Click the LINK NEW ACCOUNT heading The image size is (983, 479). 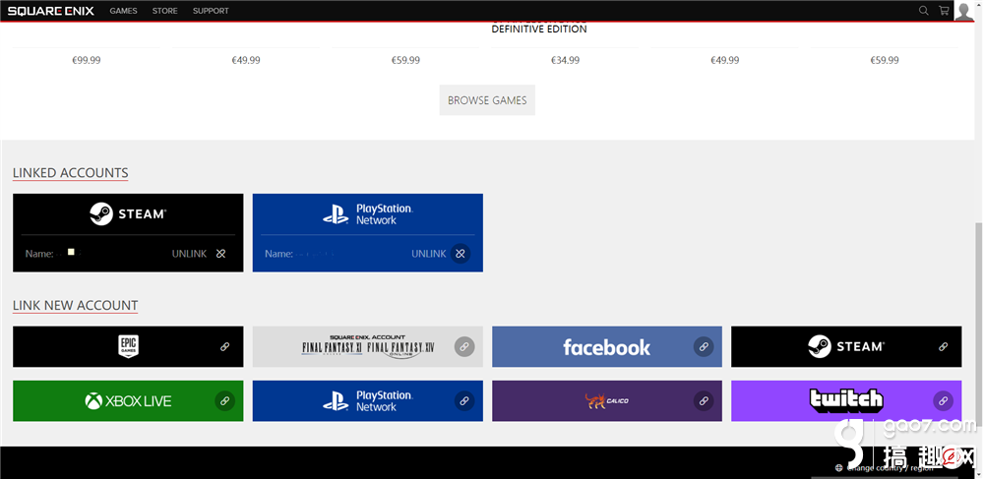[75, 305]
